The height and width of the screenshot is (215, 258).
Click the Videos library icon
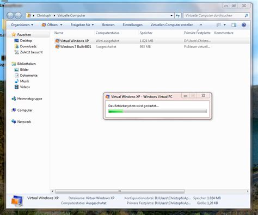tap(16, 87)
